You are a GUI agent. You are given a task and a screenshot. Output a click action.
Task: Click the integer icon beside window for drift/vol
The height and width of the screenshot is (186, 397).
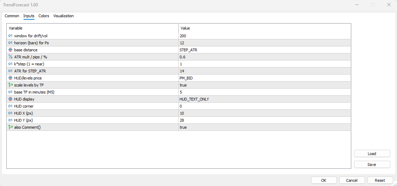point(10,36)
